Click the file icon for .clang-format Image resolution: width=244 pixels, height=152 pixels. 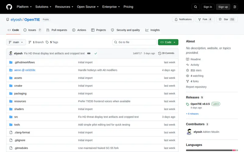(11, 133)
